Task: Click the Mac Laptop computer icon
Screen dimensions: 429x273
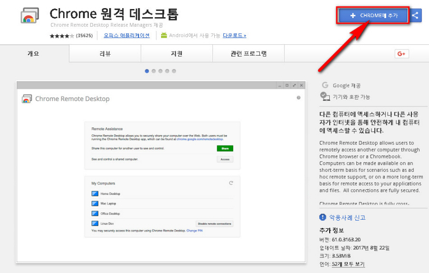Action: click(x=95, y=204)
